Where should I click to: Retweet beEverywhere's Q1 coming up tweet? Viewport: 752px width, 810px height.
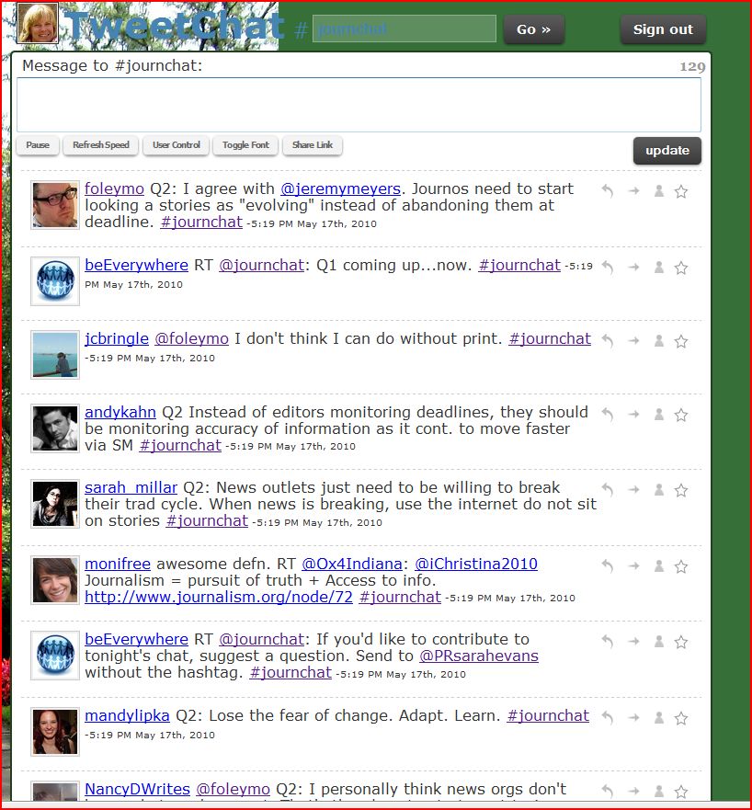pyautogui.click(x=633, y=267)
